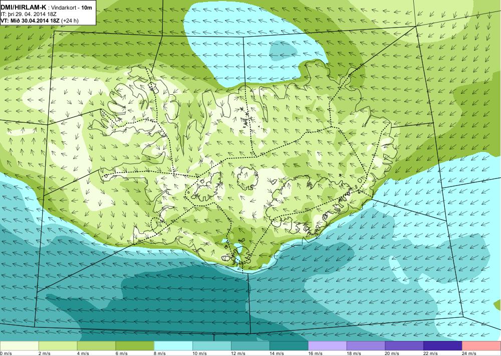Viewport: 501px width, 356px height.
Task: Click the "24 m/s" legend label
Action: 469,353
